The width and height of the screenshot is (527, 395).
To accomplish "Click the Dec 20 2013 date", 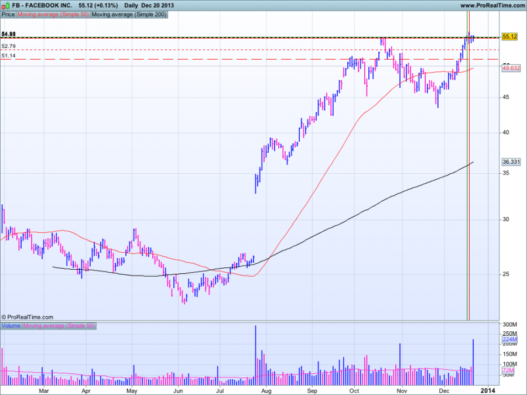I will [x=158, y=5].
